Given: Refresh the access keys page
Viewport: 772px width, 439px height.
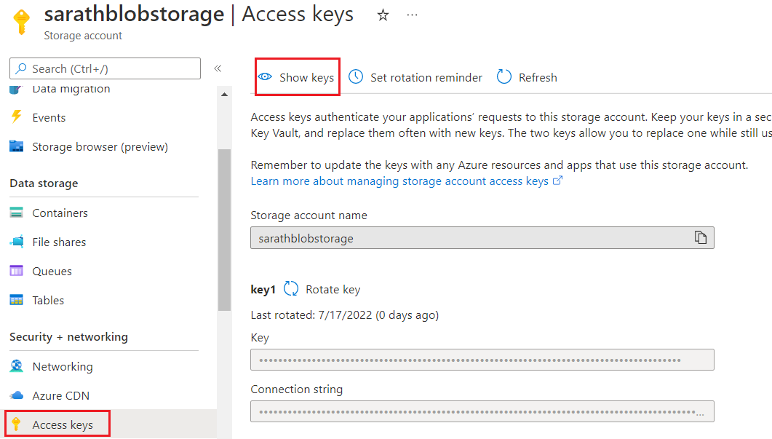Looking at the screenshot, I should [x=527, y=77].
